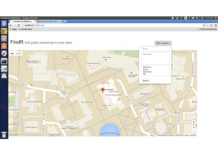This screenshot has height=155, width=218.
Task: Launch Ubuntu Software Center from dock
Action: click(x=4, y=46)
